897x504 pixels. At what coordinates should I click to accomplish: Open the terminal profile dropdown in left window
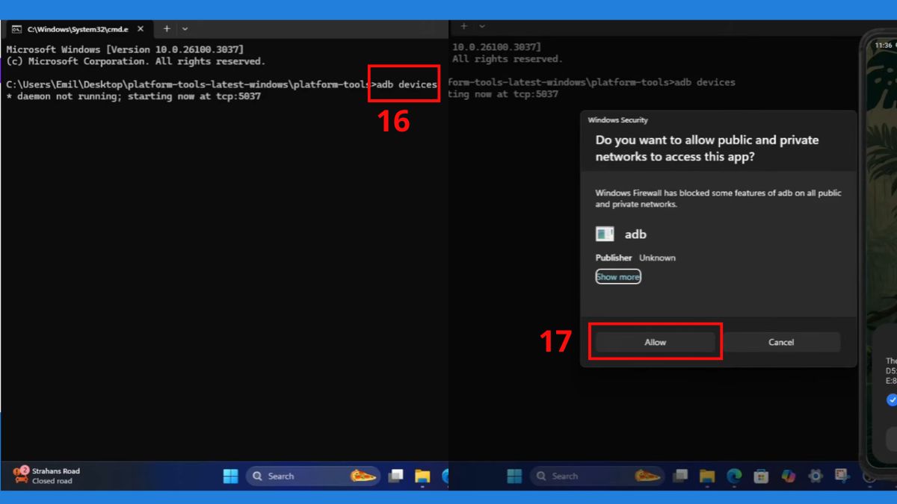tap(185, 28)
